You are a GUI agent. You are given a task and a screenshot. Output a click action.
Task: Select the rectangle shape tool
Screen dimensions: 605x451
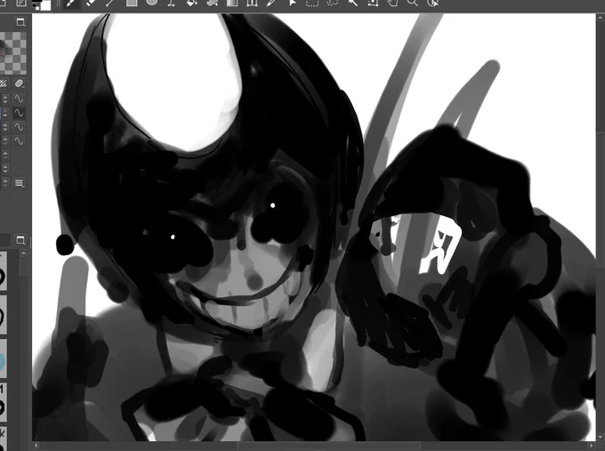coord(132,3)
